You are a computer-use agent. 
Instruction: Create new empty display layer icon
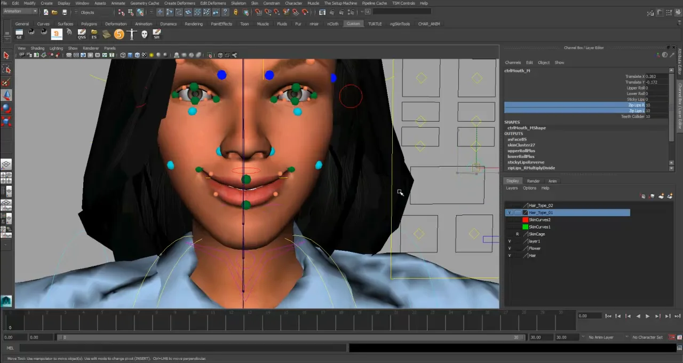tap(661, 196)
